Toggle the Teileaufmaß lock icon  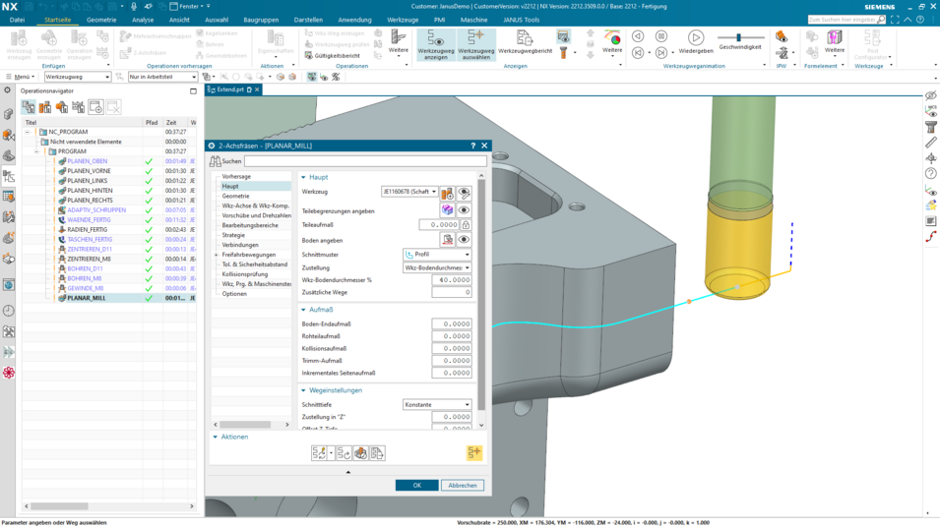coord(466,225)
